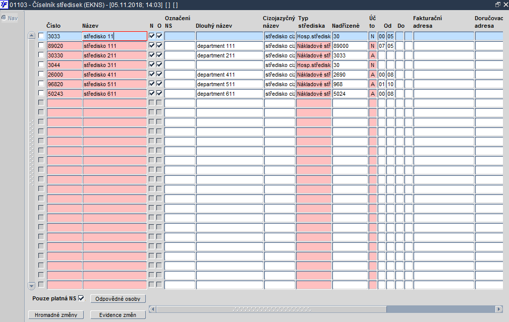509x322 pixels.
Task: Click the Nadřízené column header
Action: pos(346,26)
